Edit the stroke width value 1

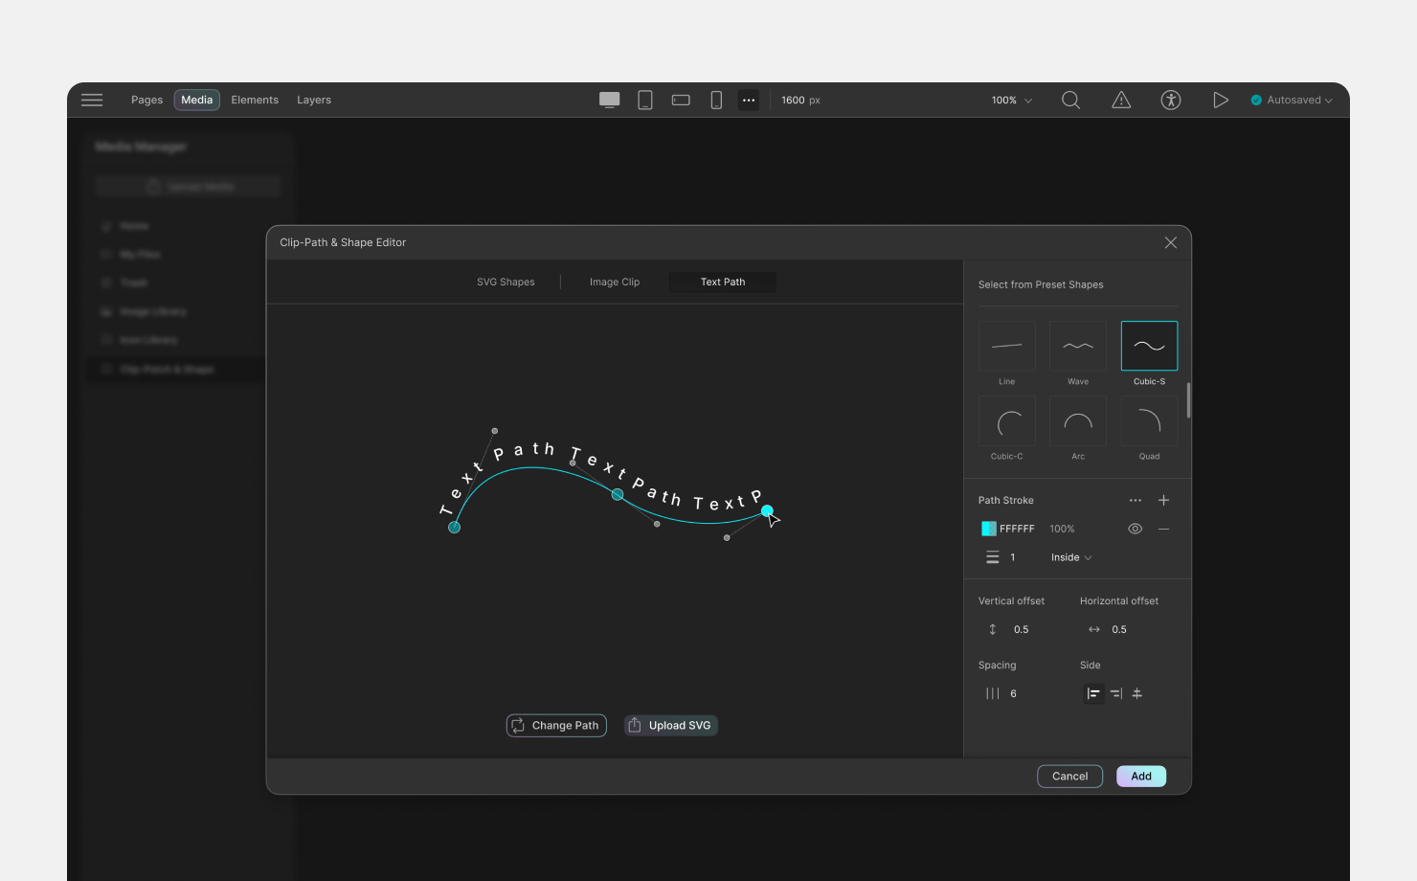click(x=1013, y=557)
